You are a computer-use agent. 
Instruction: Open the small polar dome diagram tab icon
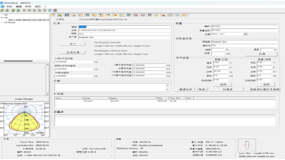tap(74, 15)
